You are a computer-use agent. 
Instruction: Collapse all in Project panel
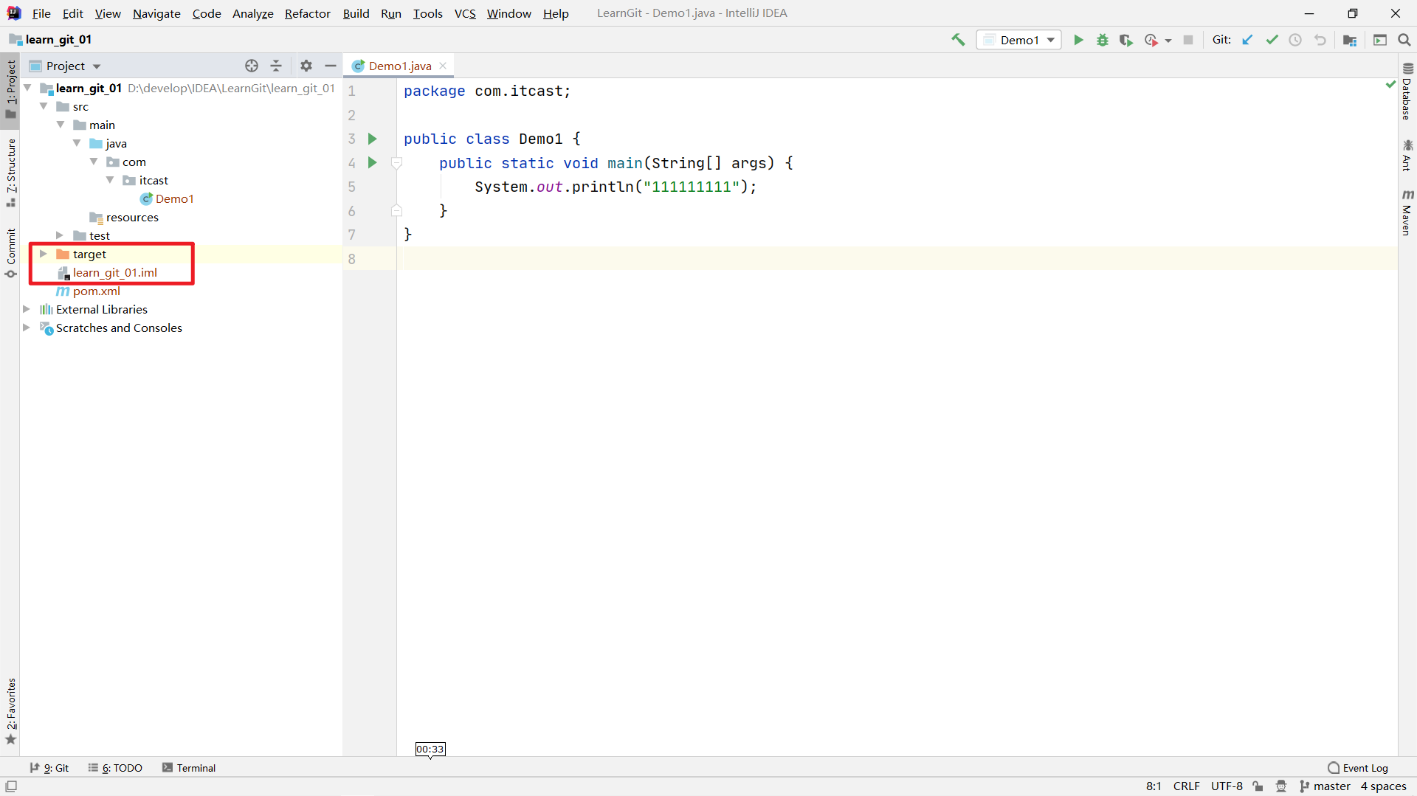(x=276, y=66)
